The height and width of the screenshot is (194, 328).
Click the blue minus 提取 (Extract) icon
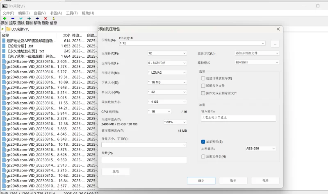point(13,18)
